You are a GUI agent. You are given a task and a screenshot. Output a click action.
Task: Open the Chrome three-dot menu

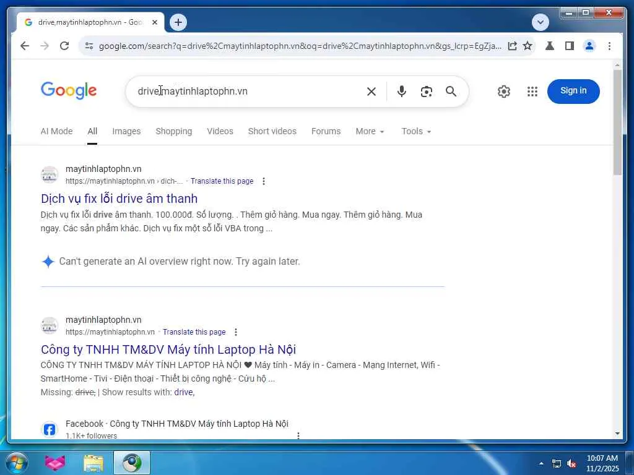609,46
